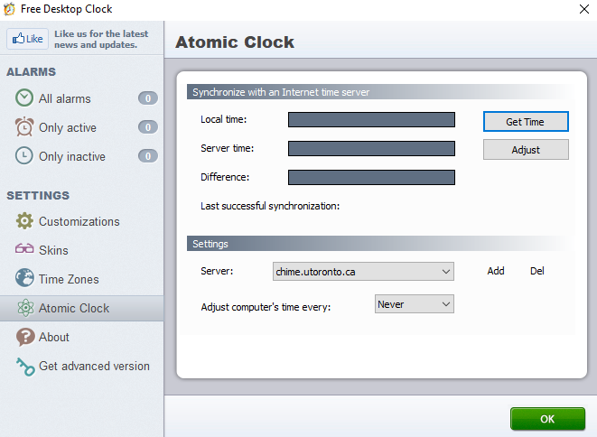Click the Free Desktop Clock title bar icon
The image size is (597, 437).
(9, 9)
